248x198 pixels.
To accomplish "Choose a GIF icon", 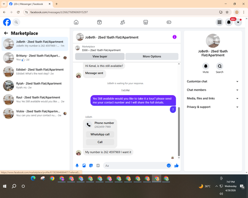I will [98, 165].
